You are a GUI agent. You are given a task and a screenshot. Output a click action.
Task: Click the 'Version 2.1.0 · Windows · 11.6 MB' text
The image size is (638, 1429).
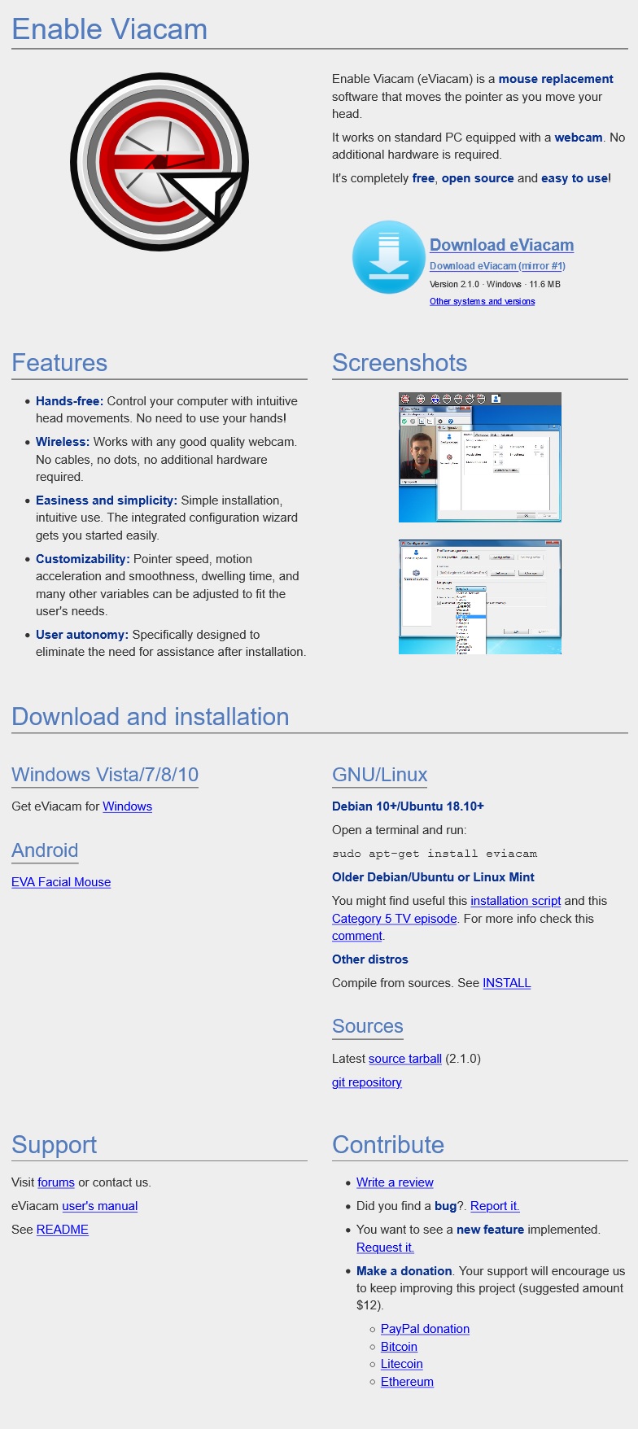[495, 284]
